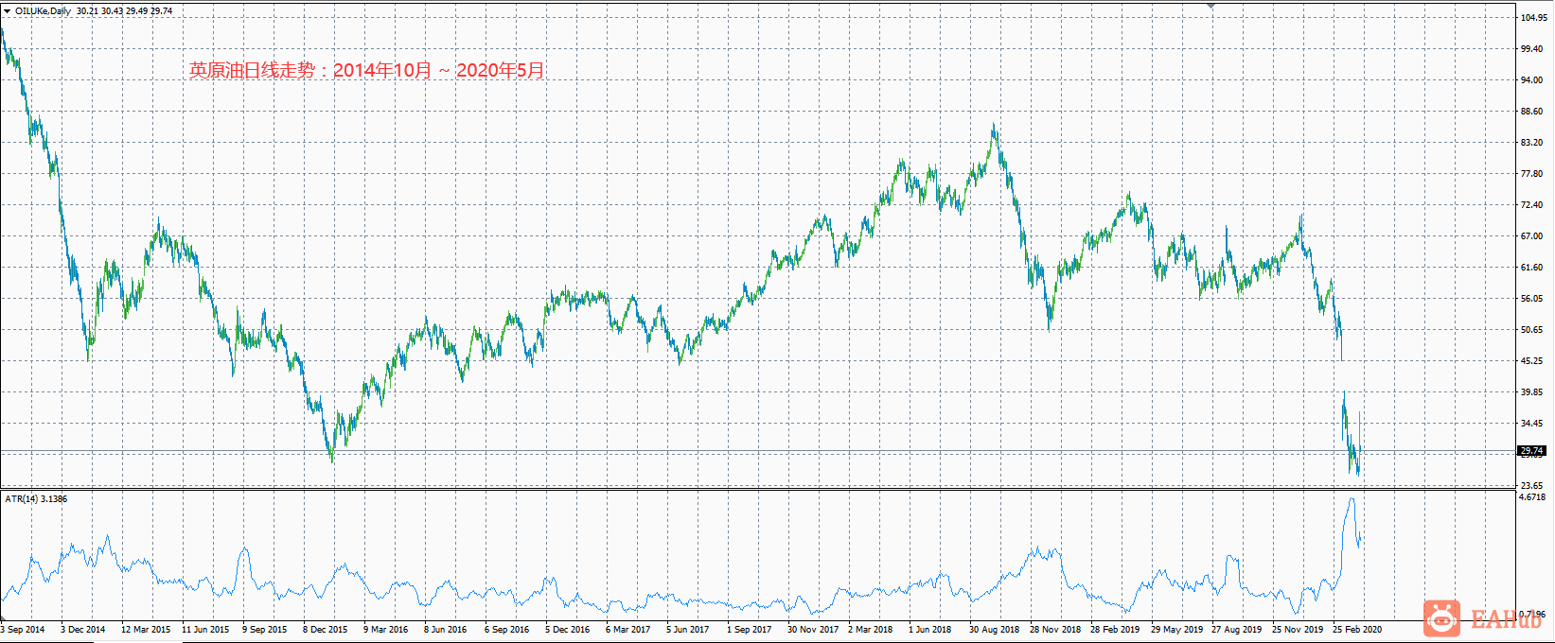Click the 23.65 price axis label
Image resolution: width=1555 pixels, height=643 pixels.
(x=1532, y=485)
